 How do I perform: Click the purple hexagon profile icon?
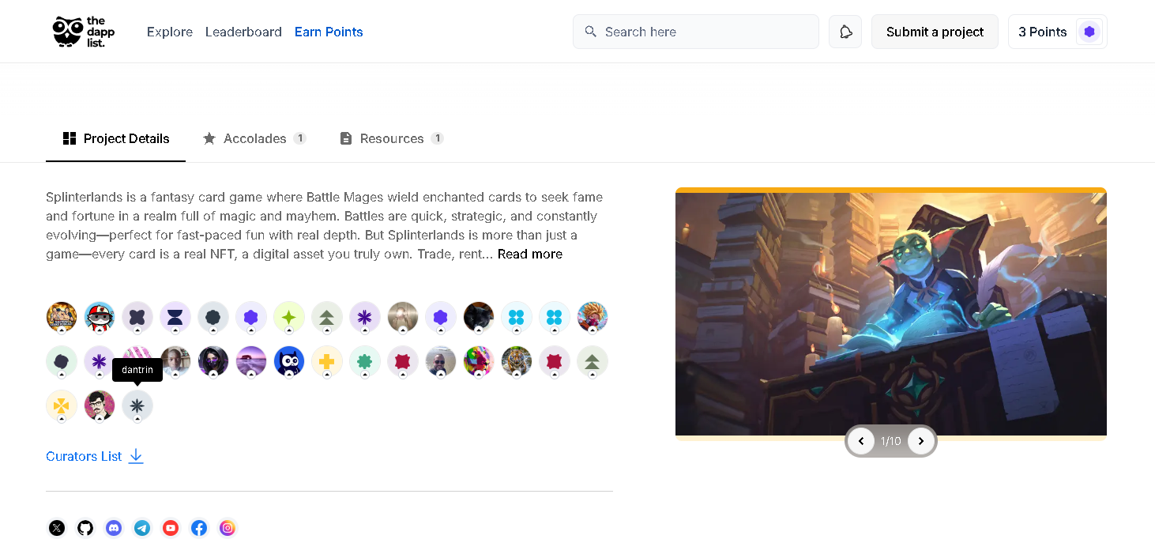pos(1089,32)
